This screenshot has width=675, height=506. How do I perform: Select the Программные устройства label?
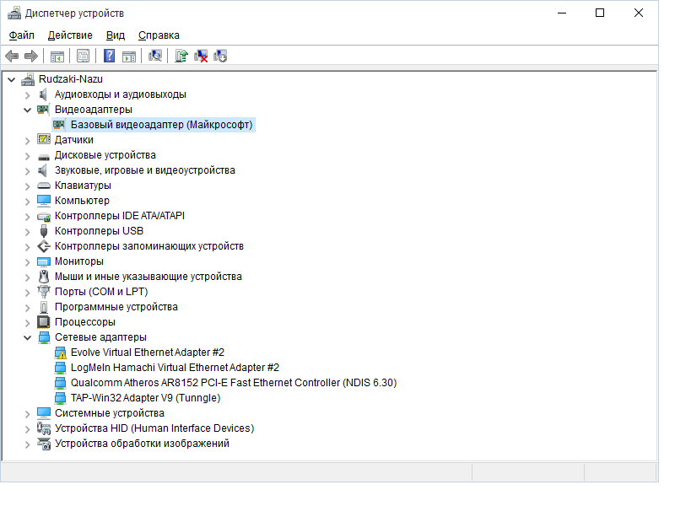[x=116, y=307]
